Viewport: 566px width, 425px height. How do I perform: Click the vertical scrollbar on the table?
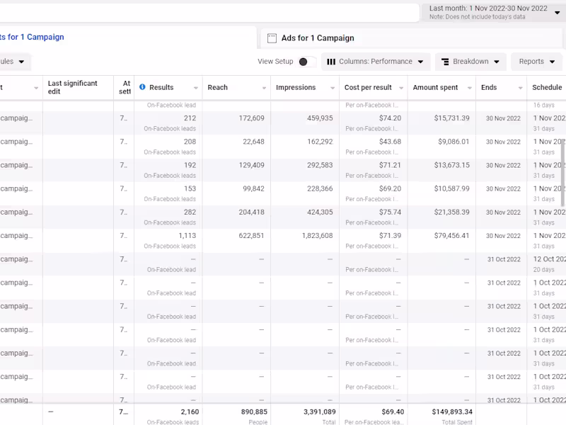point(563,174)
